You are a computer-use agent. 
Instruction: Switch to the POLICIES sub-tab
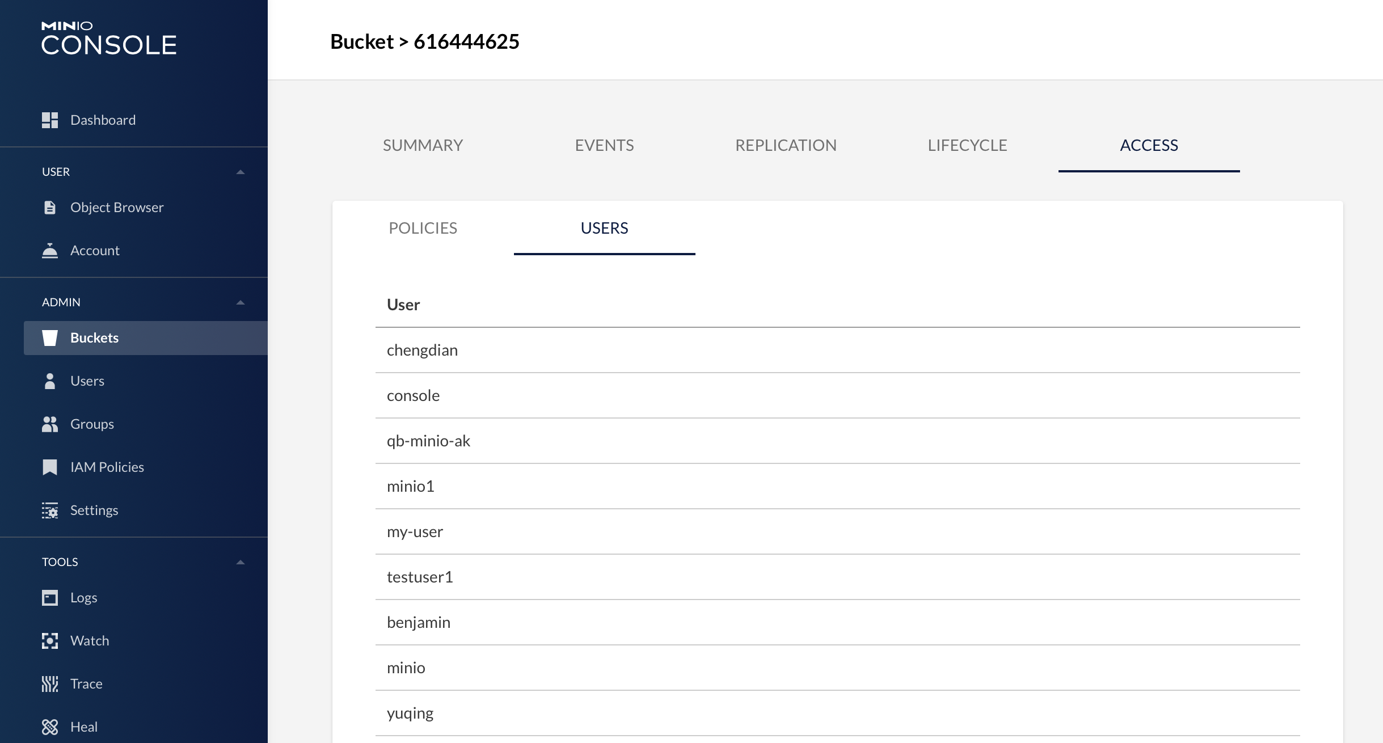423,228
